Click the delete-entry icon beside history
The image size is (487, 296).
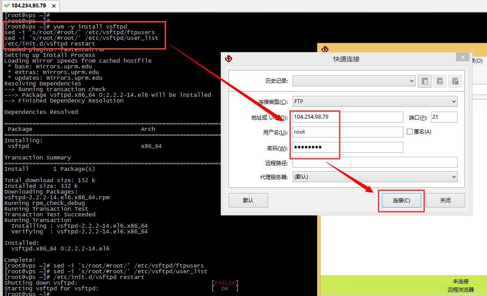coord(455,81)
